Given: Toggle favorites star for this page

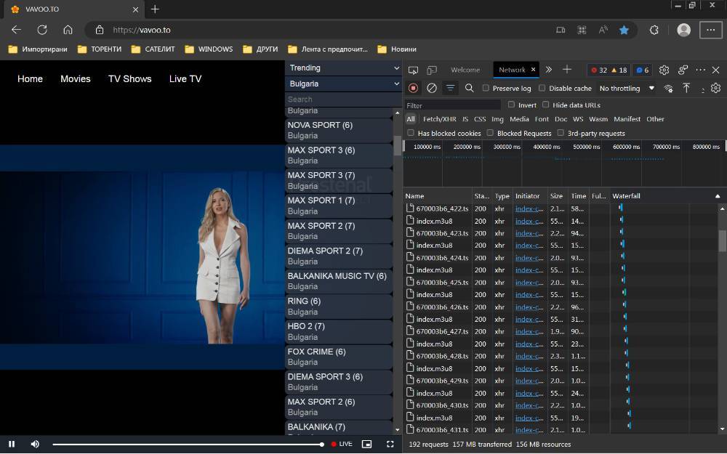Looking at the screenshot, I should point(624,30).
